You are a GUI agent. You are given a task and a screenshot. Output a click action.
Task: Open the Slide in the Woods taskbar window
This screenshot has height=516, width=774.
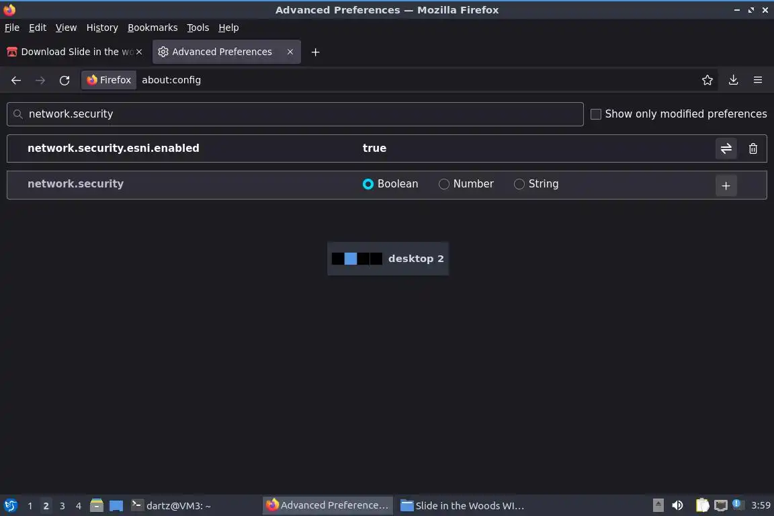(x=462, y=505)
